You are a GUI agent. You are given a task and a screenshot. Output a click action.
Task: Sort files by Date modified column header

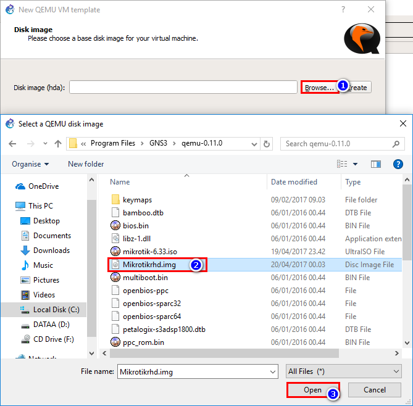click(294, 182)
